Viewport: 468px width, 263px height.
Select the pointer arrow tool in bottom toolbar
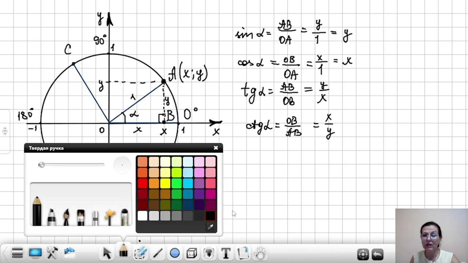tap(107, 253)
